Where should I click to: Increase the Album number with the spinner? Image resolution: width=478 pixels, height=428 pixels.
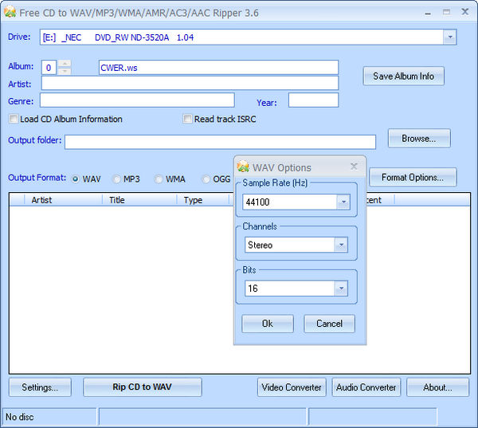coord(65,64)
